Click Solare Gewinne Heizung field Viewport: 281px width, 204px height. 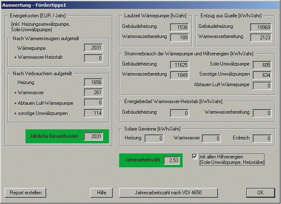(154, 138)
